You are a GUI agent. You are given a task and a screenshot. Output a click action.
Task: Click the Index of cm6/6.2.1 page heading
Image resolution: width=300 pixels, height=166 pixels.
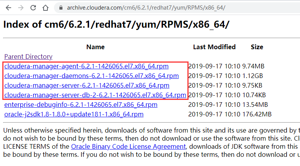tap(116, 24)
